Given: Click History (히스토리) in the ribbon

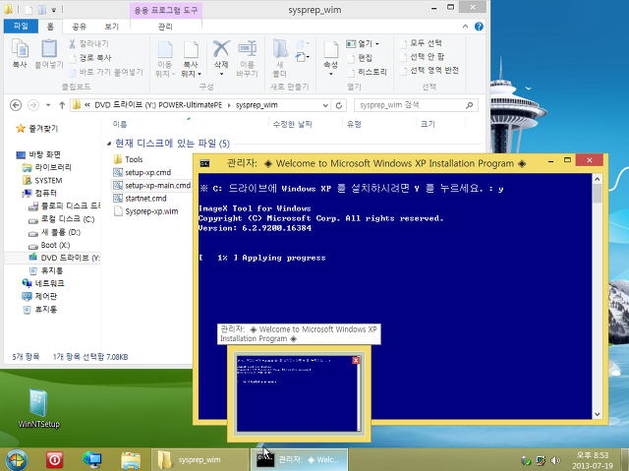Looking at the screenshot, I should click(368, 72).
